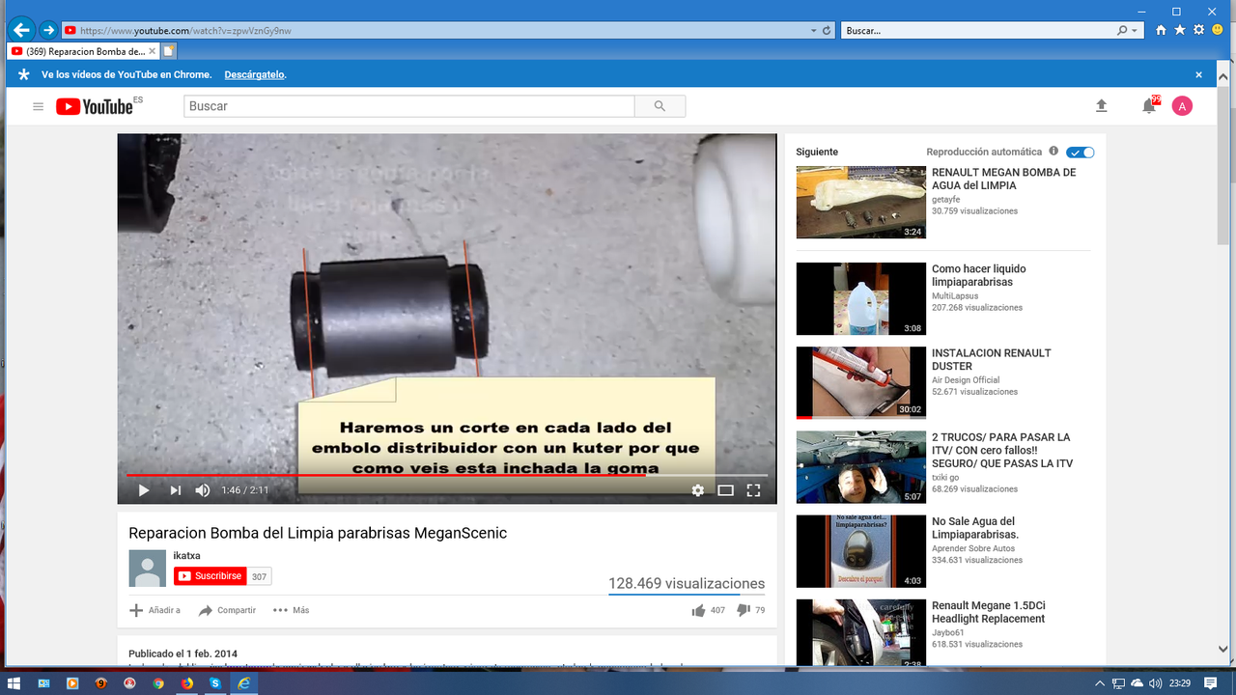This screenshot has width=1236, height=695.
Task: Open Skype from the taskbar
Action: click(x=215, y=682)
